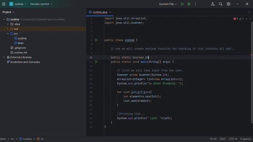The height and width of the screenshot is (142, 253).
Task: Open the codime project dropdown
Action: tap(18, 4)
